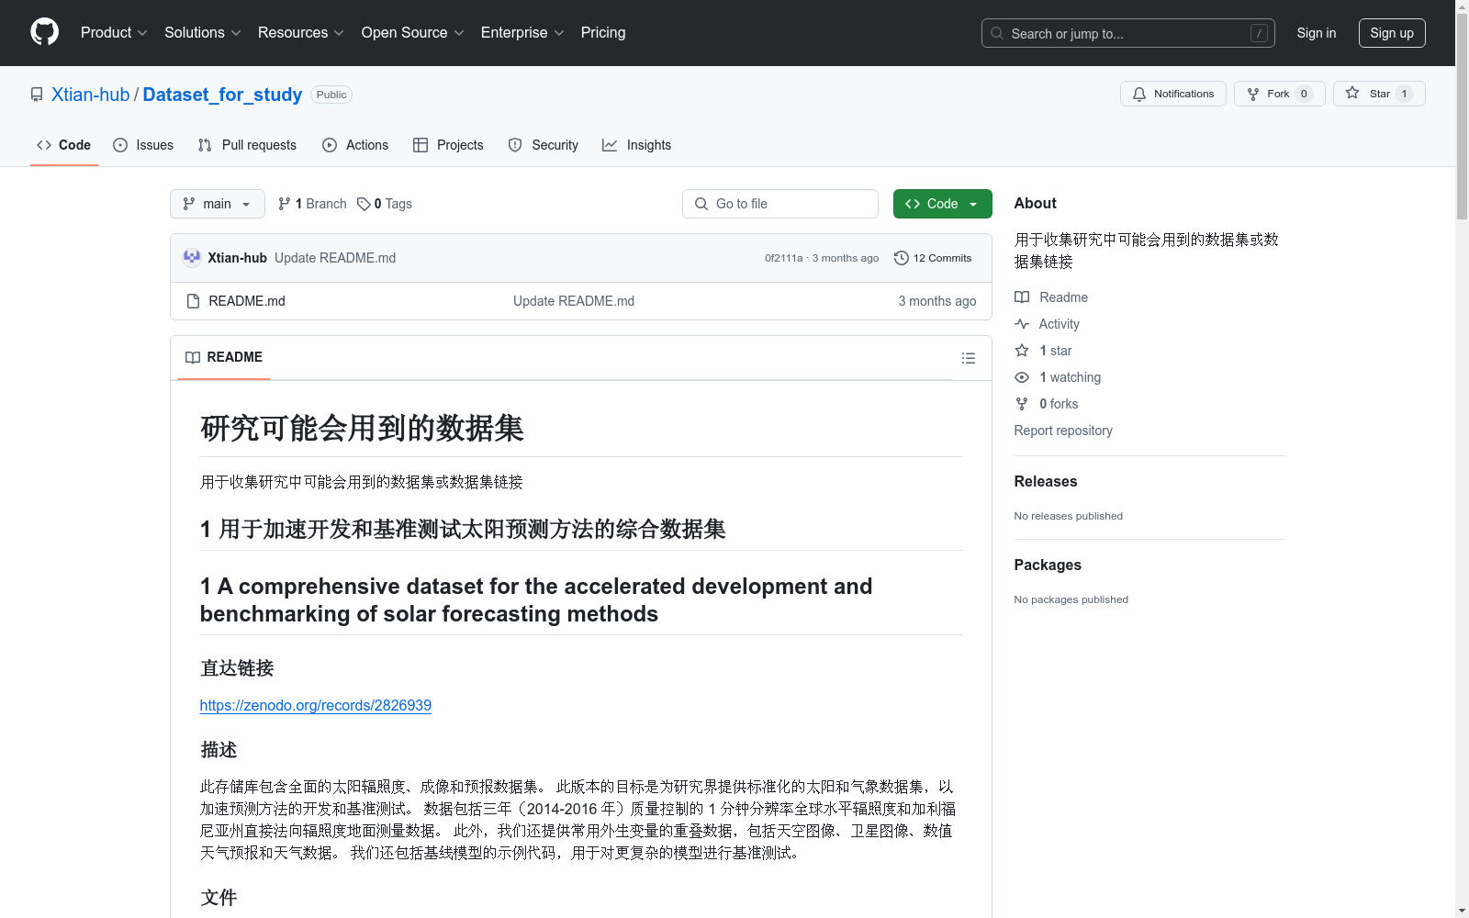Expand the Enterprise menu
Image resolution: width=1469 pixels, height=918 pixels.
[x=522, y=32]
